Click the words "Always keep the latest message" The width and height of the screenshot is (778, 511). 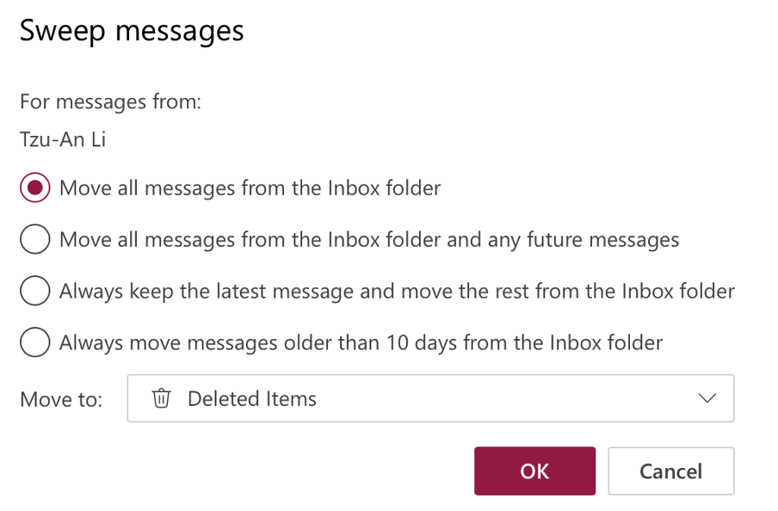coord(207,291)
